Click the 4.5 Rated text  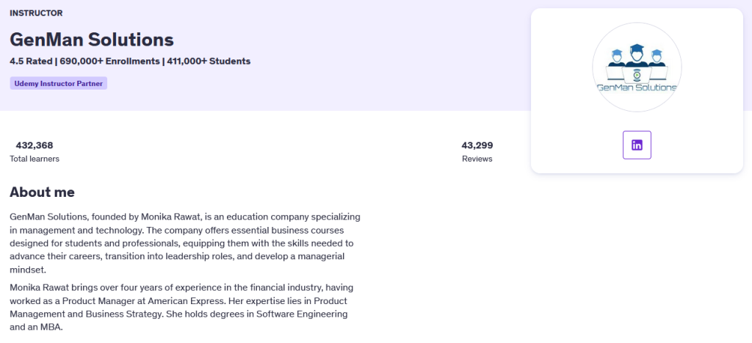tap(31, 61)
